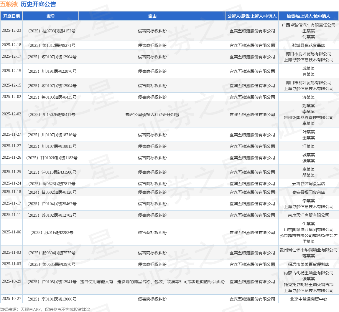Click the 开庭日期 column header
This screenshot has width=339, height=312.
pos(11,16)
